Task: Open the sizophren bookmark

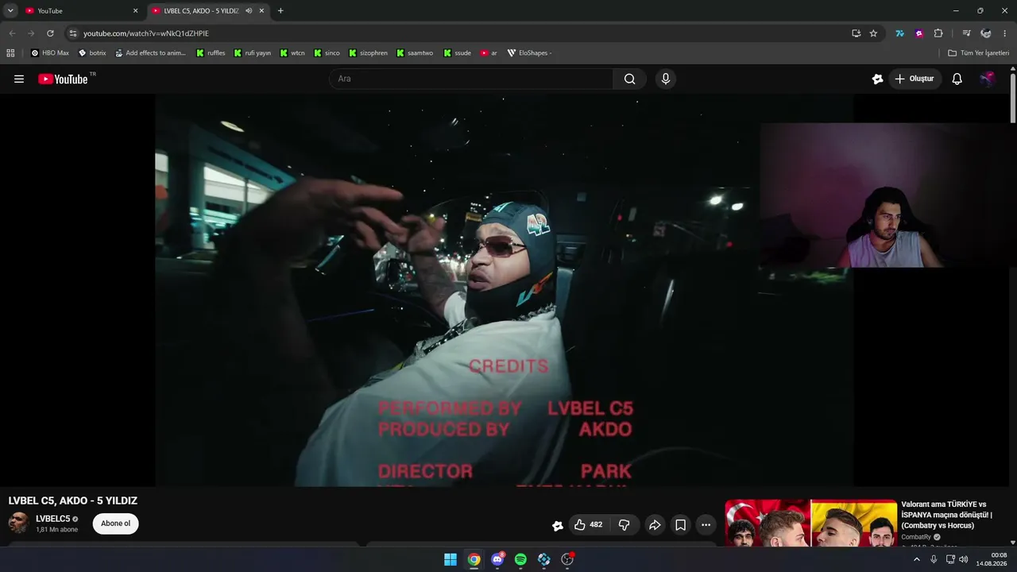Action: [x=368, y=53]
